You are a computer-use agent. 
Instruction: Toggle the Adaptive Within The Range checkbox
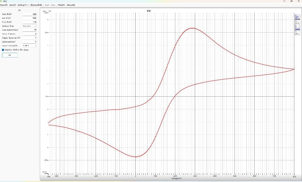[x=3, y=50]
